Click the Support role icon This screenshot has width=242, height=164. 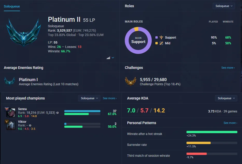(161, 38)
